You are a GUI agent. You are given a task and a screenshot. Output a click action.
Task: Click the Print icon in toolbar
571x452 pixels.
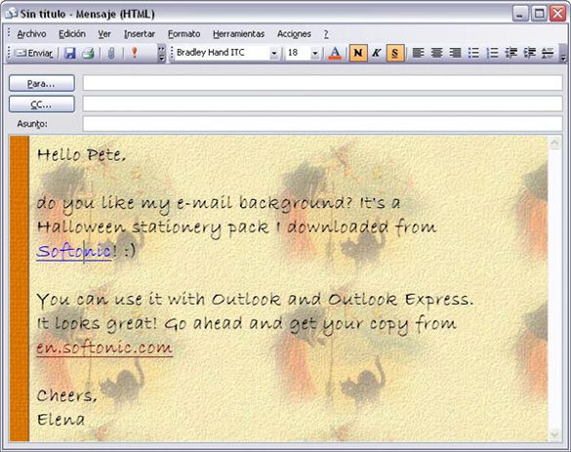pyautogui.click(x=89, y=53)
